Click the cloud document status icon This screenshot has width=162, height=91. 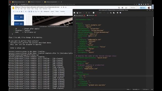click(x=66, y=7)
